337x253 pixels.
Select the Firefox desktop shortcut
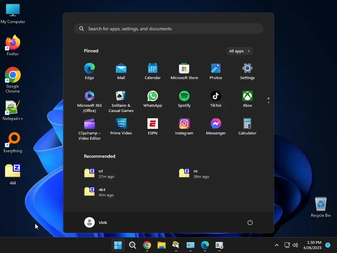click(13, 45)
